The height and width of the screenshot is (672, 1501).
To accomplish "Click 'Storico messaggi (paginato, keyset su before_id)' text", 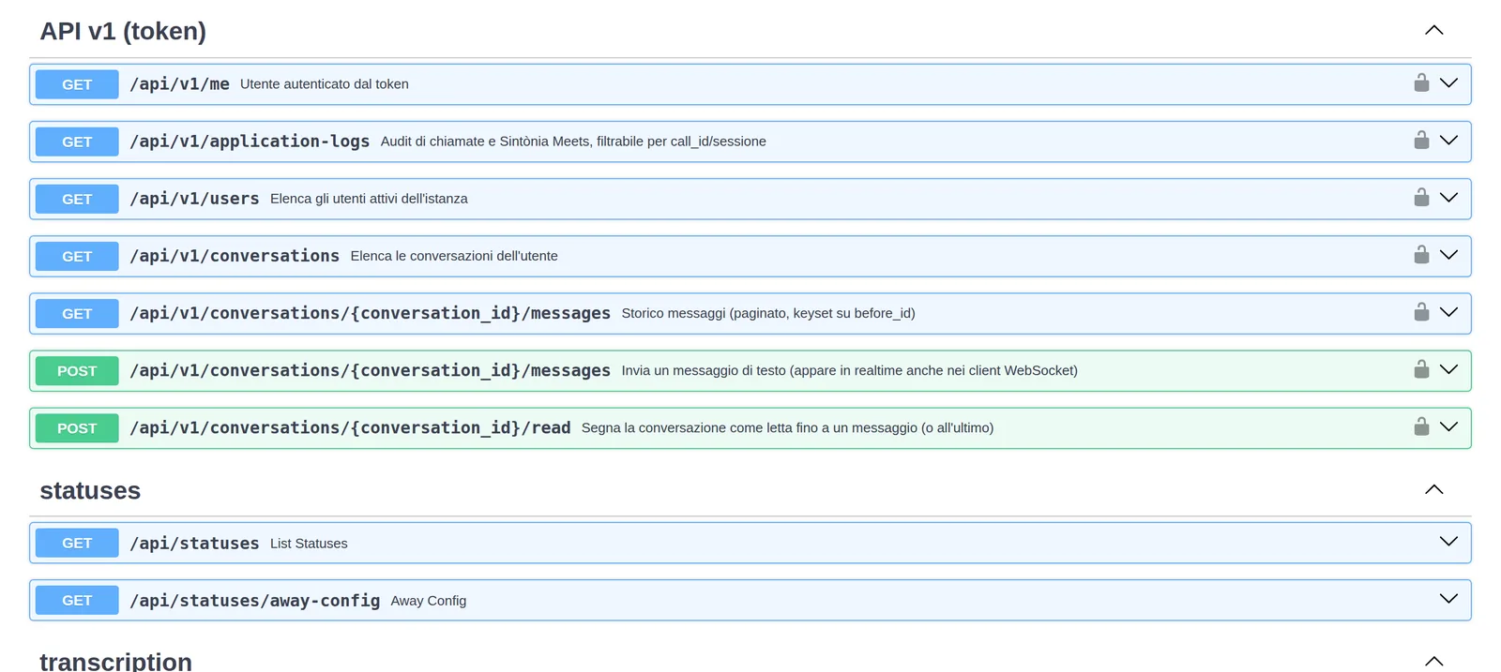I will pyautogui.click(x=768, y=313).
